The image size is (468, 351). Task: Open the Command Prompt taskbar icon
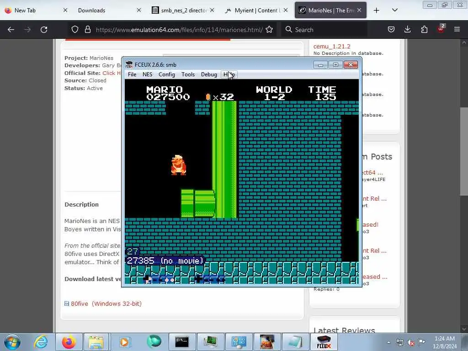tap(182, 342)
